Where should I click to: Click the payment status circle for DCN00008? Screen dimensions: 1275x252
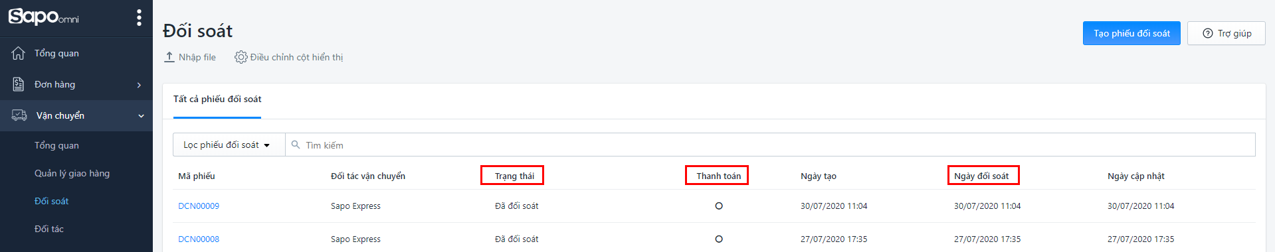(719, 239)
